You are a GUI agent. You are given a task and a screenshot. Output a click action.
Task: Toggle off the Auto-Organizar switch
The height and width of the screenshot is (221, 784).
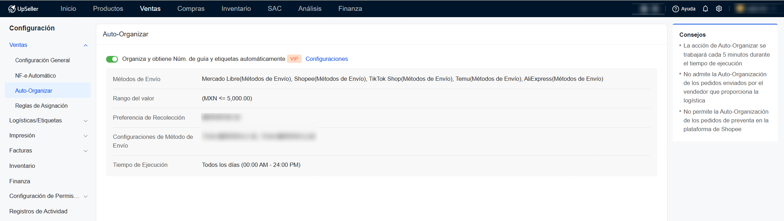[112, 59]
